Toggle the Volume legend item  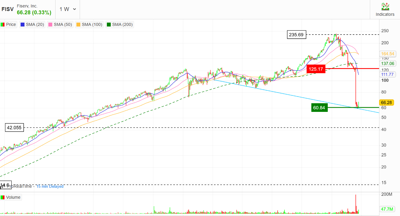pos(11,197)
